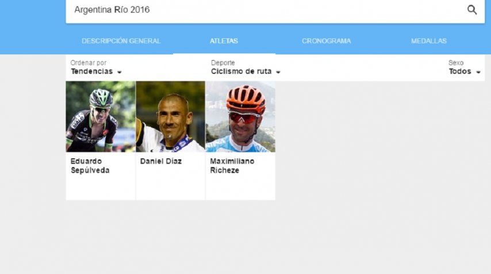
Task: Click the Maximiliano Richeze name link
Action: pos(232,166)
